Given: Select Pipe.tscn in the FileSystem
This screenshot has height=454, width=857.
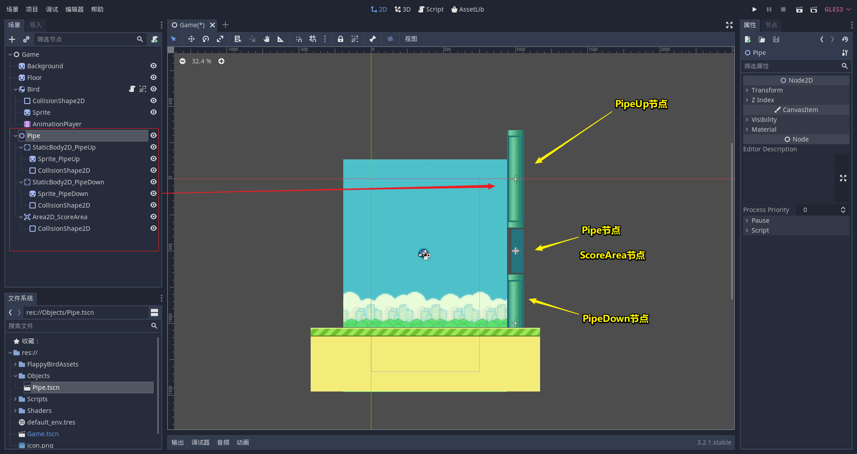Looking at the screenshot, I should 88,387.
